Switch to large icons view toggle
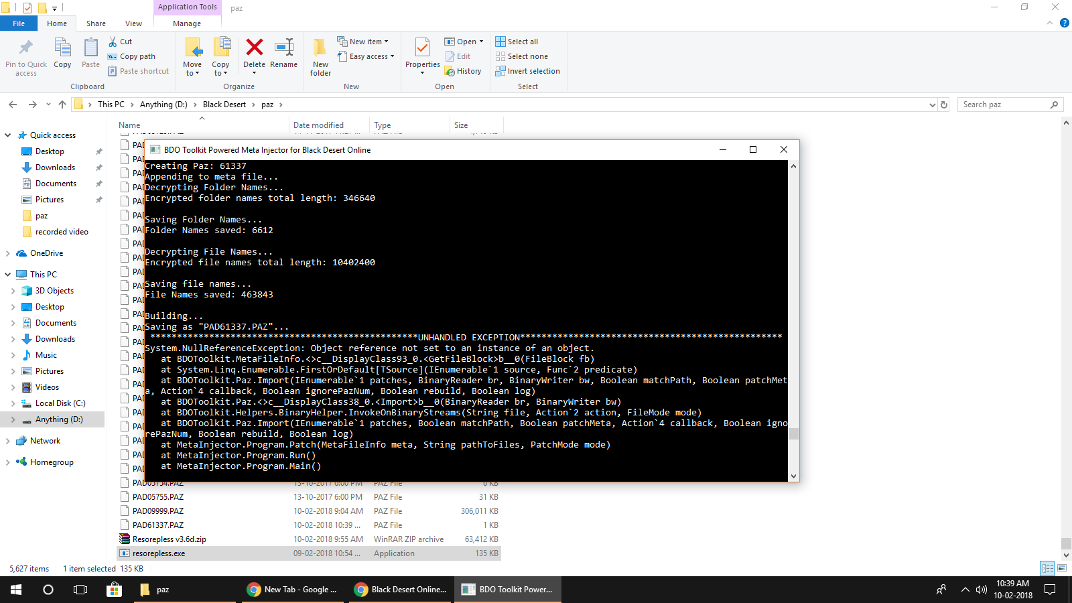Image resolution: width=1072 pixels, height=603 pixels. [1061, 568]
